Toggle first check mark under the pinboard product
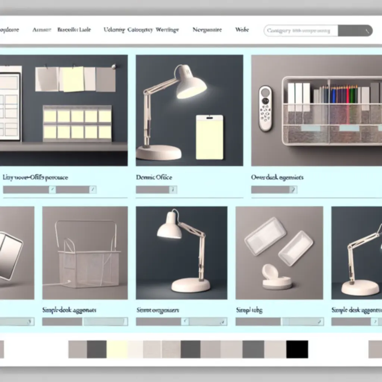This screenshot has width=382, height=382. tap(52, 190)
